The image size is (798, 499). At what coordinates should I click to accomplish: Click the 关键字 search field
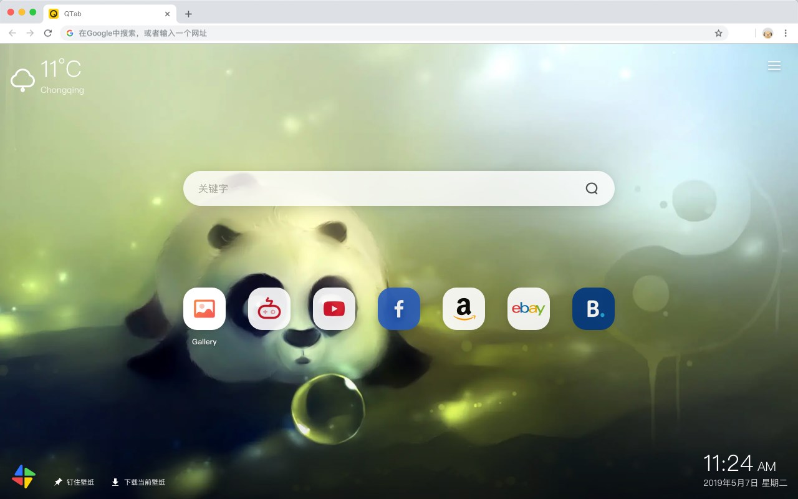[399, 188]
